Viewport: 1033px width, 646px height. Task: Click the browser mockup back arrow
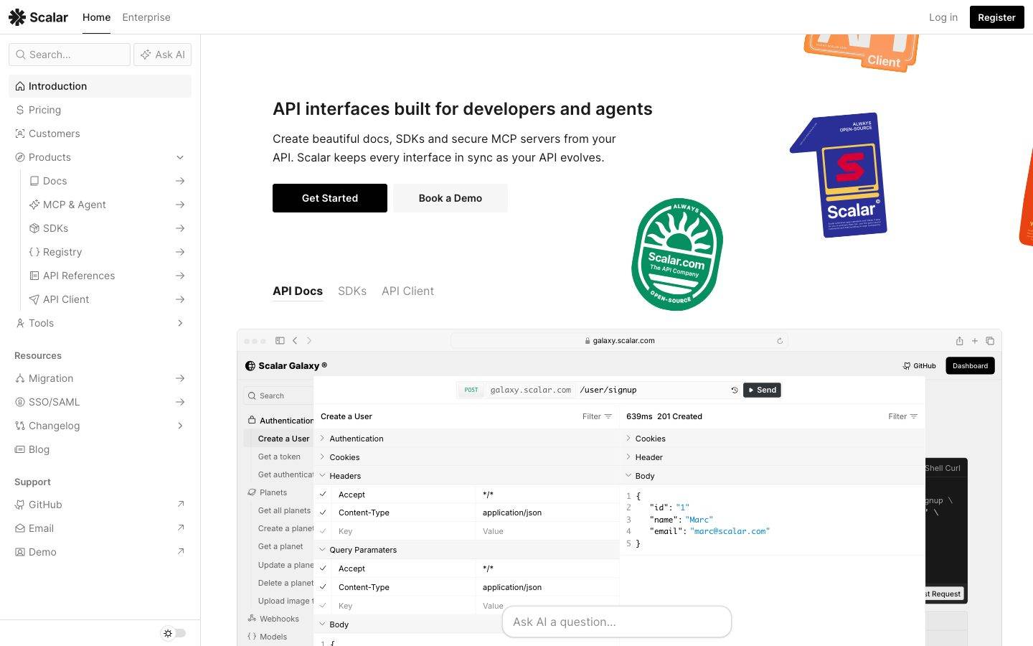(295, 341)
